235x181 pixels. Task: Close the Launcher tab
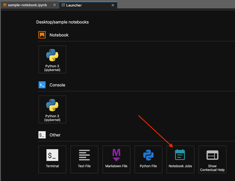tap(113, 5)
